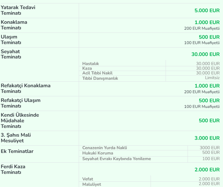Click the Ek Teminatlar row label
This screenshot has height=187, width=223.
[17, 151]
